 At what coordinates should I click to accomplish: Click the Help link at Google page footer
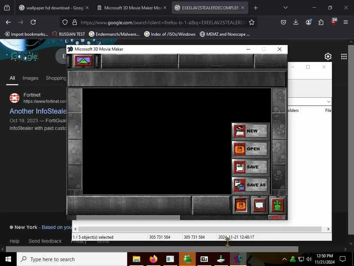[15, 241]
